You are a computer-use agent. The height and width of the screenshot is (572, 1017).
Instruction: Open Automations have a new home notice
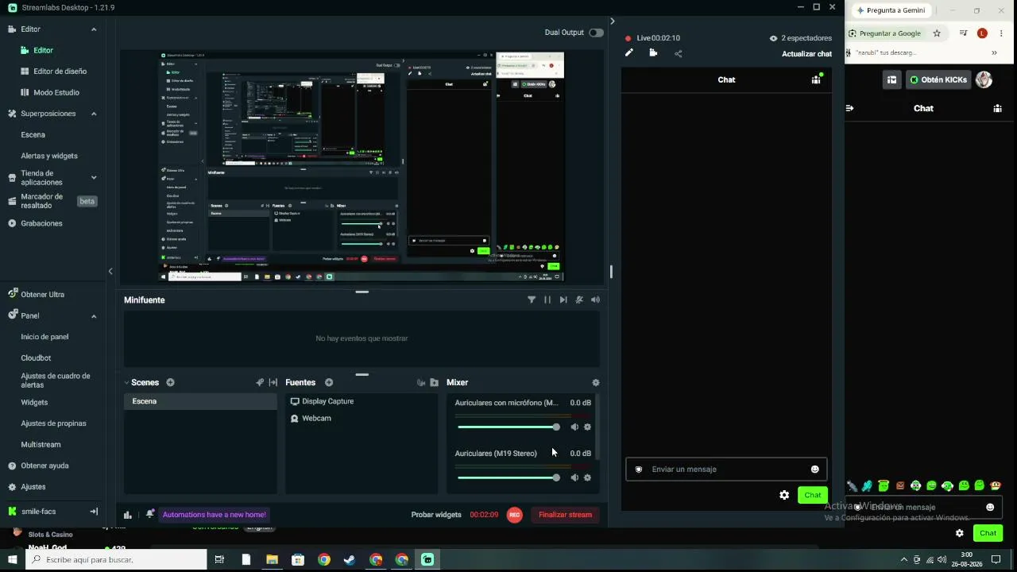pos(215,515)
